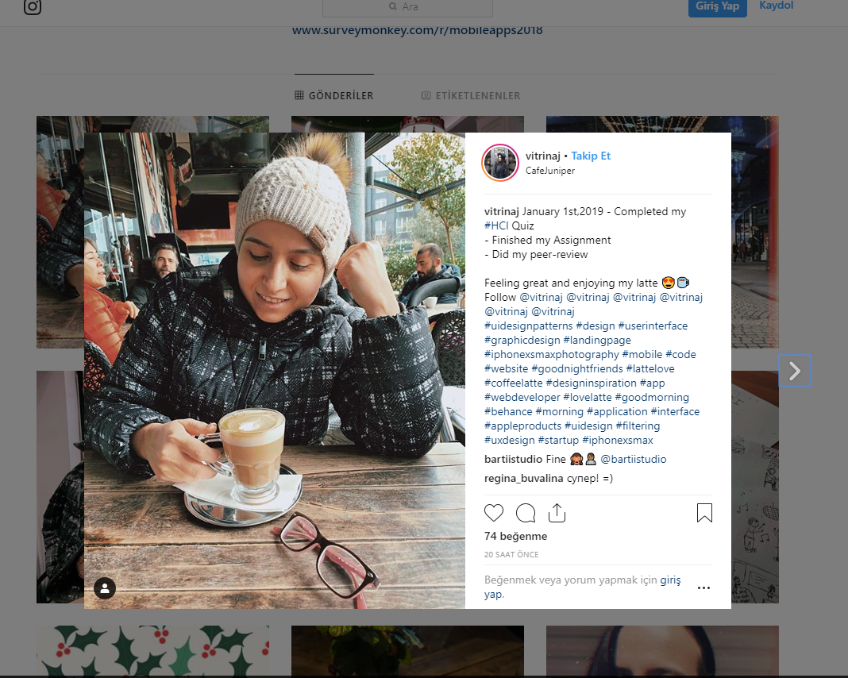Open the #iphonexsmax hashtag
This screenshot has width=848, height=678.
click(x=617, y=440)
